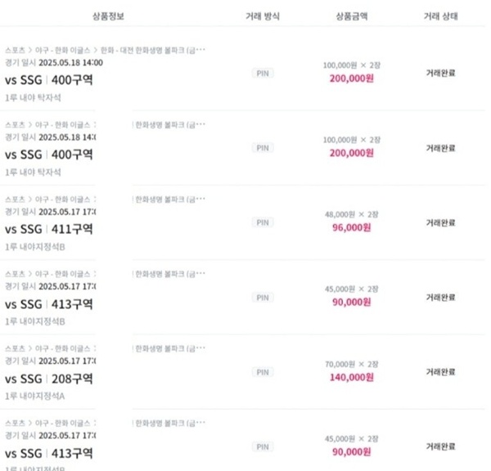Click the PIN badge in the second 400구역 row
This screenshot has width=491, height=471.
263,148
